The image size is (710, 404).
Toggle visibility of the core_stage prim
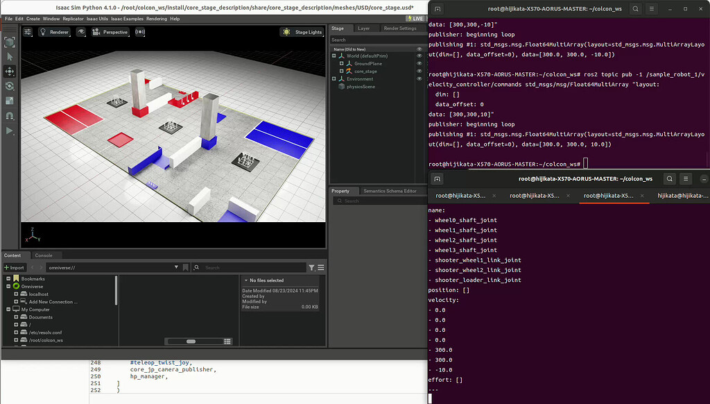click(x=419, y=71)
